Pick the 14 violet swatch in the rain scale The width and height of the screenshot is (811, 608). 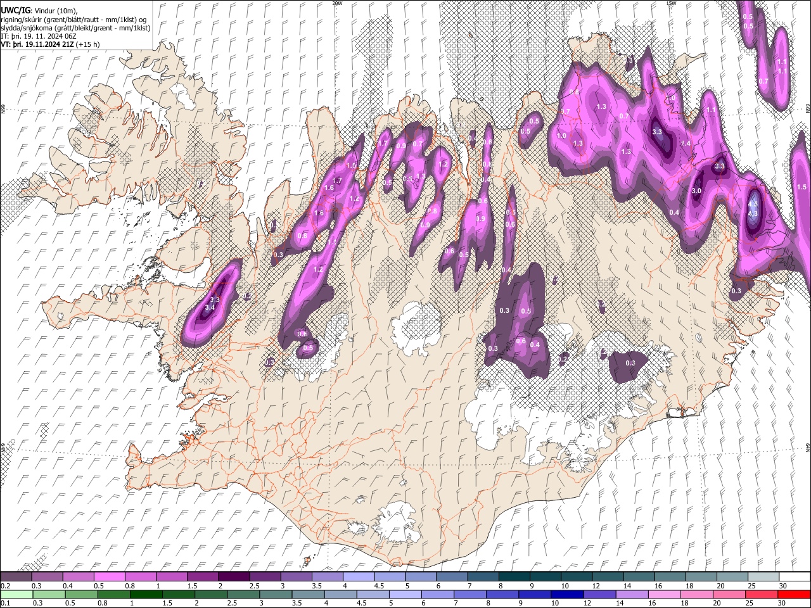pos(632,594)
